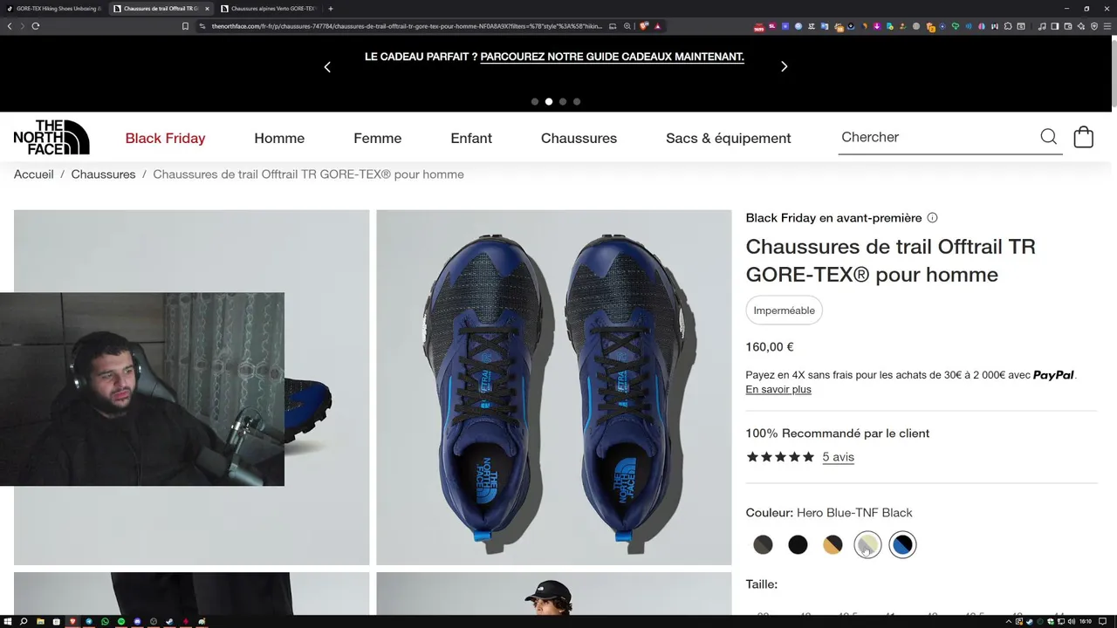The width and height of the screenshot is (1117, 628).
Task: Click the magnifier search icon
Action: pyautogui.click(x=1048, y=137)
